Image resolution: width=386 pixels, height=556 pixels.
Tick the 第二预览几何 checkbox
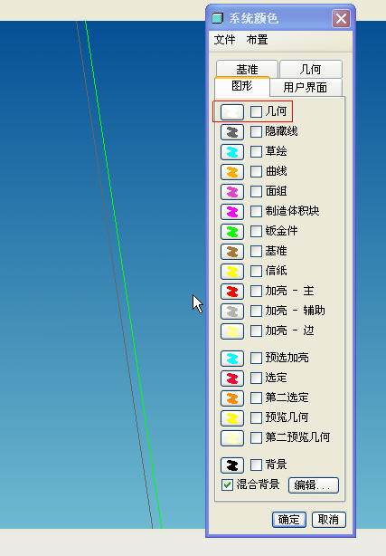256,437
